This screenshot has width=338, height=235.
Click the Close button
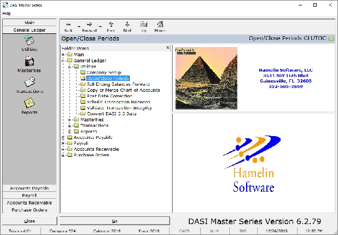(30, 221)
